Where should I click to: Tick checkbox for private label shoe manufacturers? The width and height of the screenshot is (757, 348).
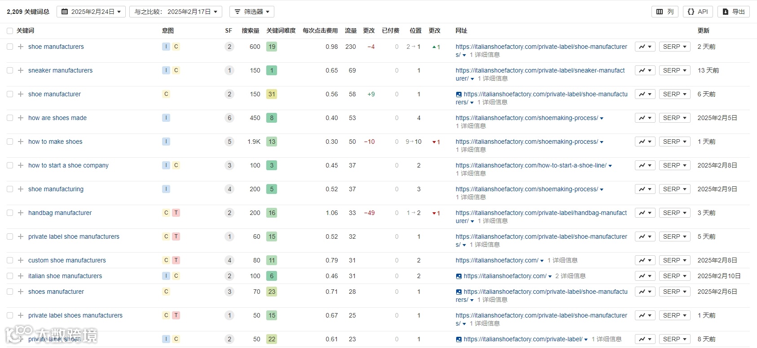[10, 236]
